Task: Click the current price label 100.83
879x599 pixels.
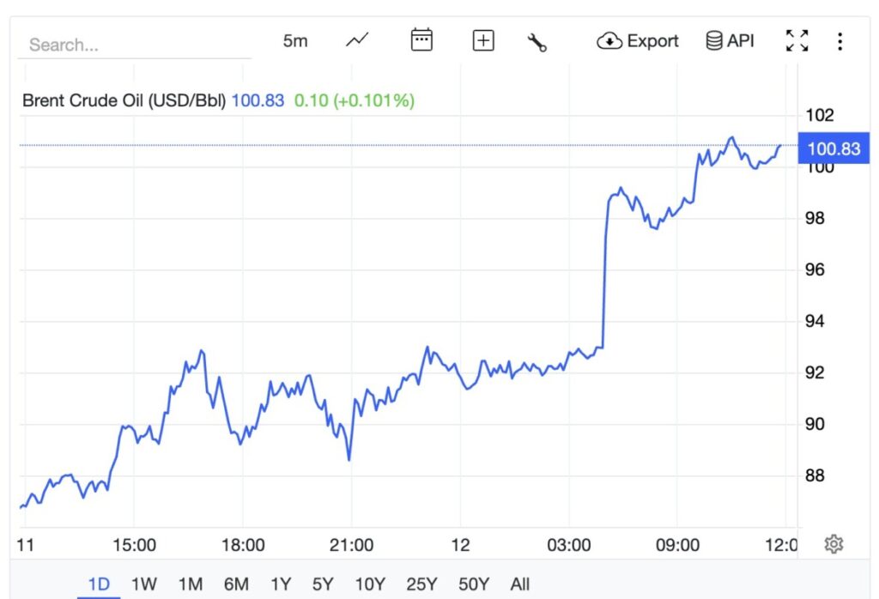Action: 834,148
